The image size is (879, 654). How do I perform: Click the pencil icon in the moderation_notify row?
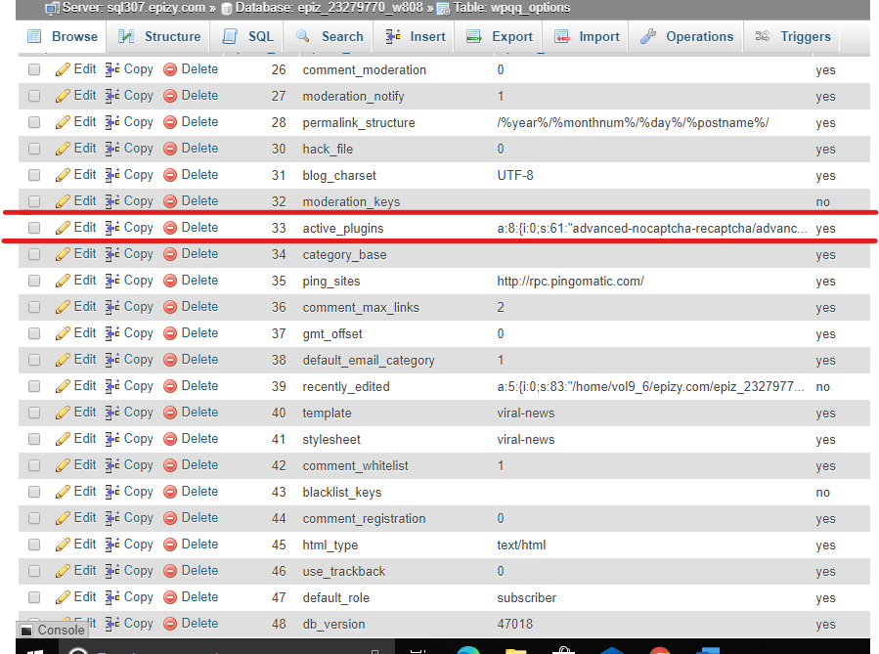point(63,96)
